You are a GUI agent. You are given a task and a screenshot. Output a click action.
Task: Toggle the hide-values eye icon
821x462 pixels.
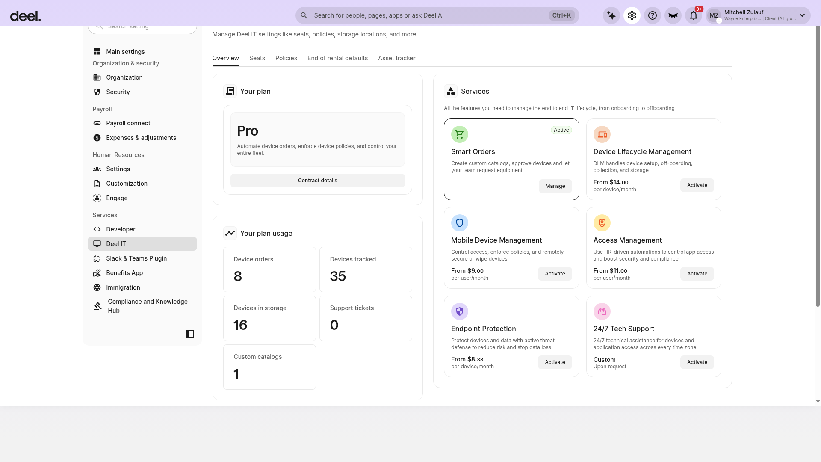click(x=673, y=15)
